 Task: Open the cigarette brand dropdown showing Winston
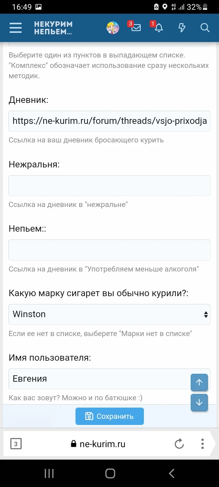point(109,314)
